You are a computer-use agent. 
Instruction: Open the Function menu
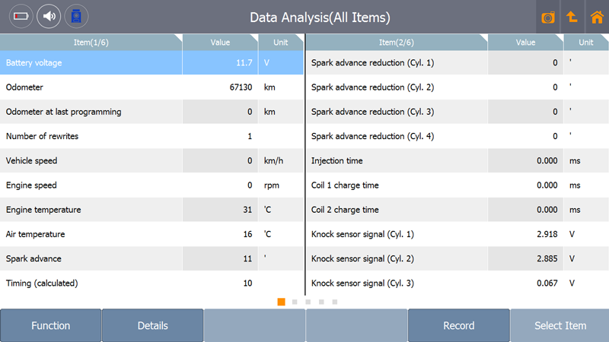(x=51, y=325)
